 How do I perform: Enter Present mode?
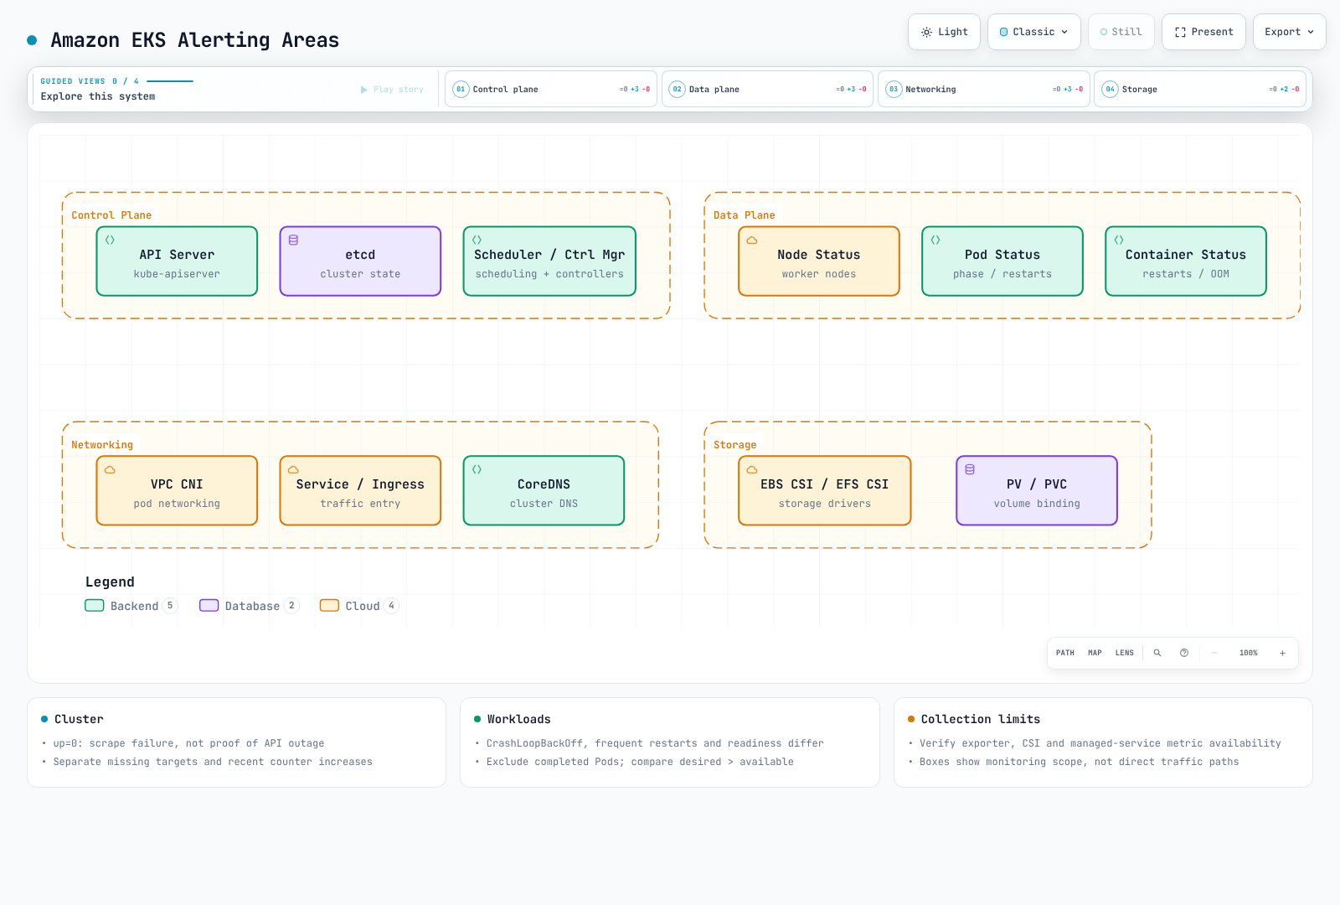[1203, 32]
